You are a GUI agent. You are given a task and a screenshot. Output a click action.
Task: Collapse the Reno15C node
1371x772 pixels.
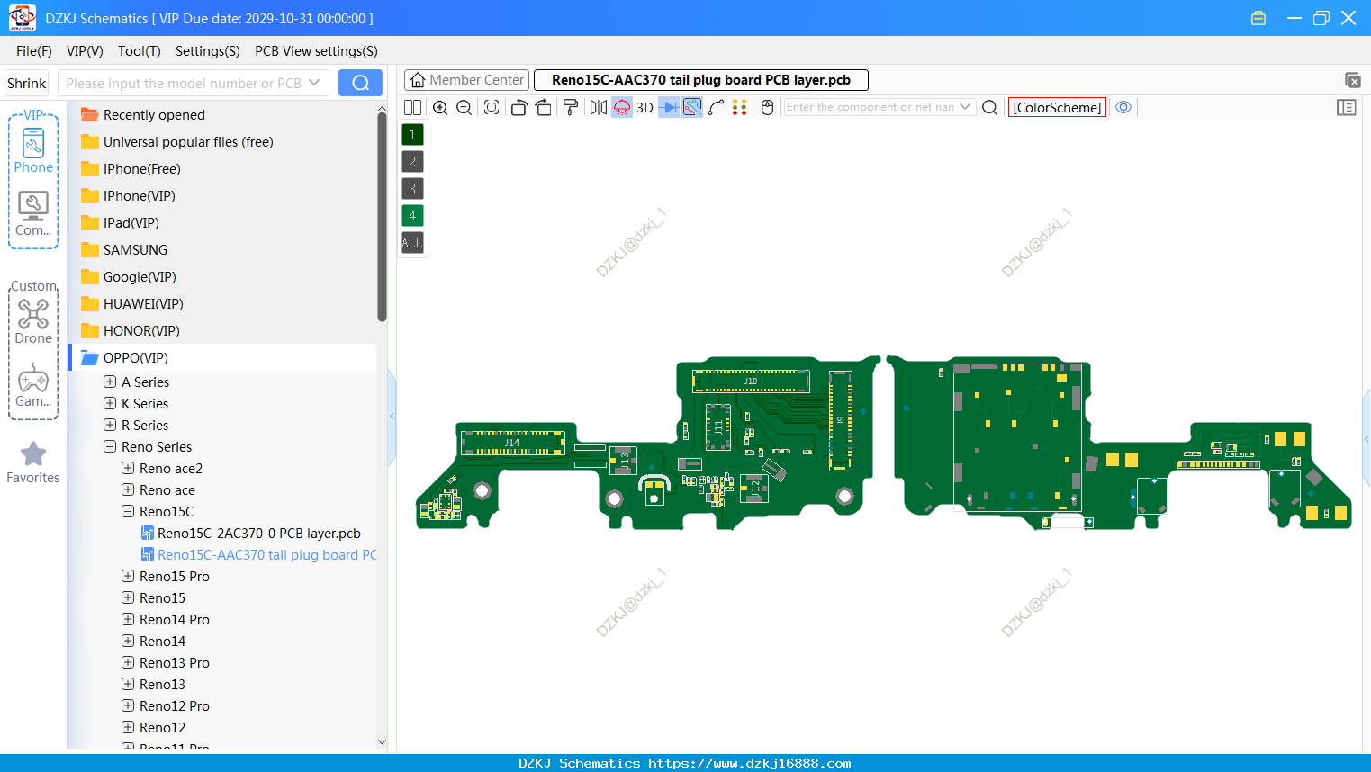[x=128, y=511]
